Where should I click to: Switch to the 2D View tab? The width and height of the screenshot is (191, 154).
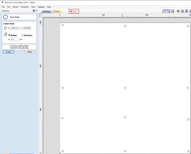tap(47, 12)
